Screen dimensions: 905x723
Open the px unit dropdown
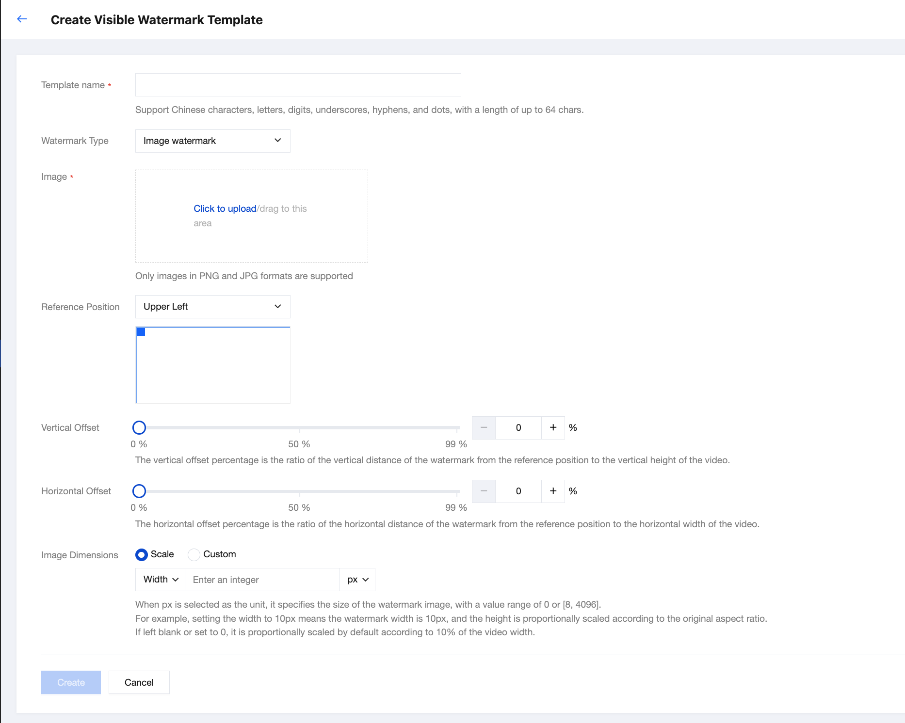(x=357, y=580)
